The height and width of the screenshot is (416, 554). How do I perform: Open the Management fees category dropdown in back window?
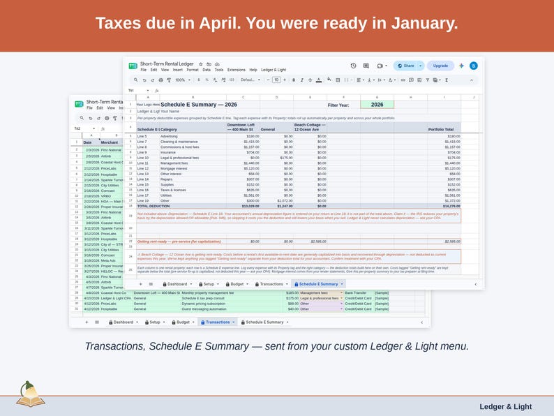pos(342,293)
